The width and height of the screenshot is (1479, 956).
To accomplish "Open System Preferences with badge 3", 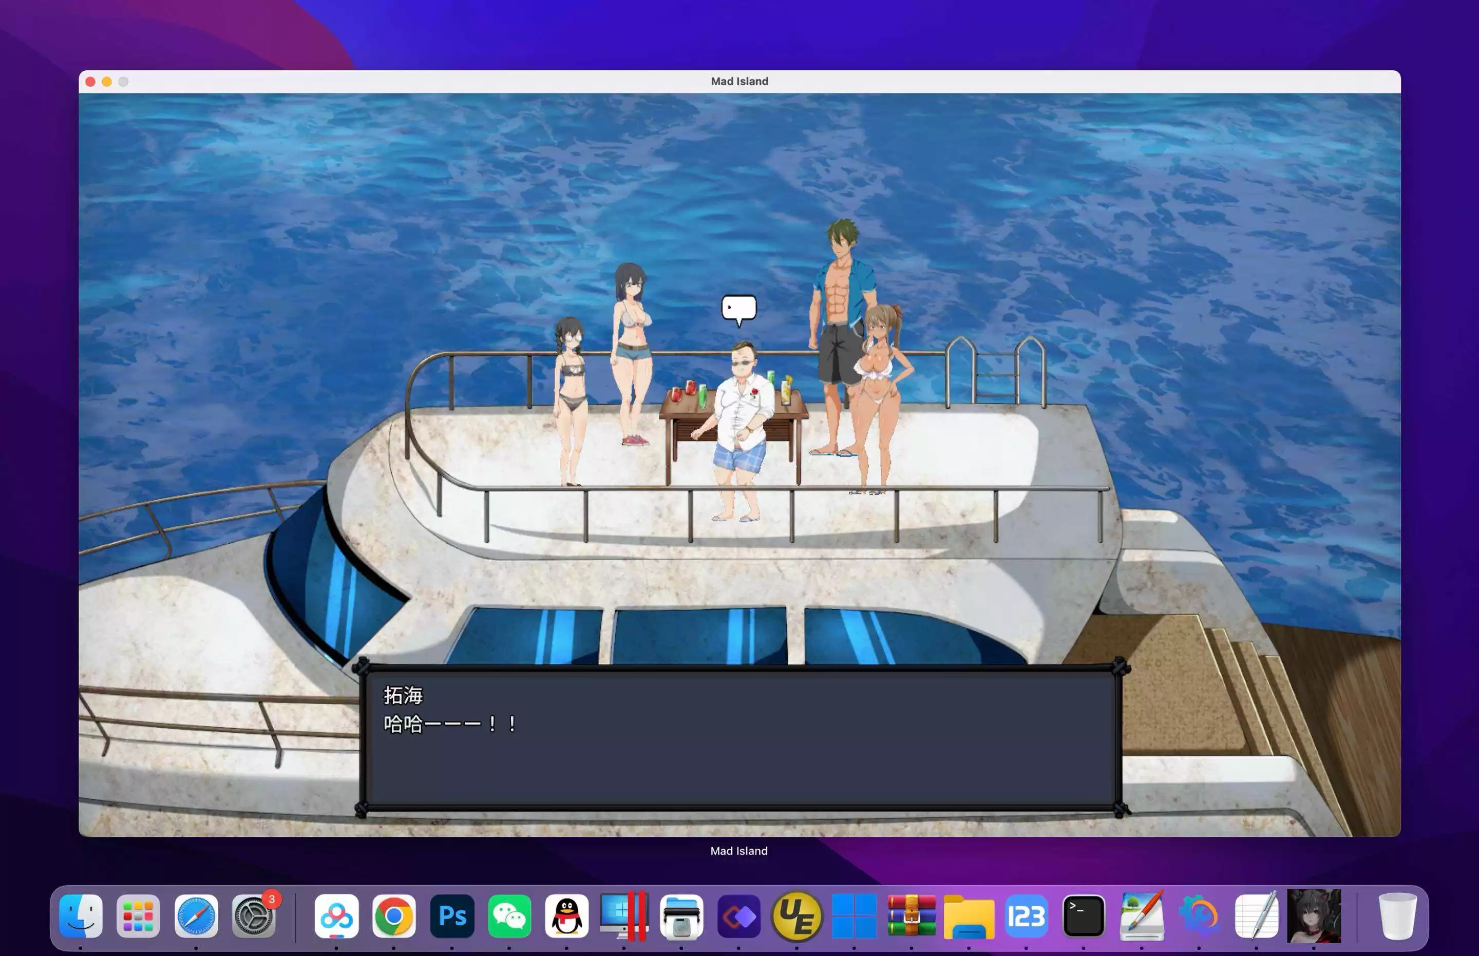I will (254, 916).
